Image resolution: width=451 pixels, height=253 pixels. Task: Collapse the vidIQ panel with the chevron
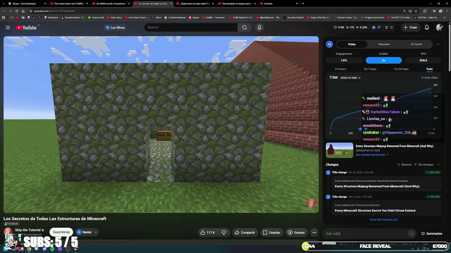pos(438,44)
